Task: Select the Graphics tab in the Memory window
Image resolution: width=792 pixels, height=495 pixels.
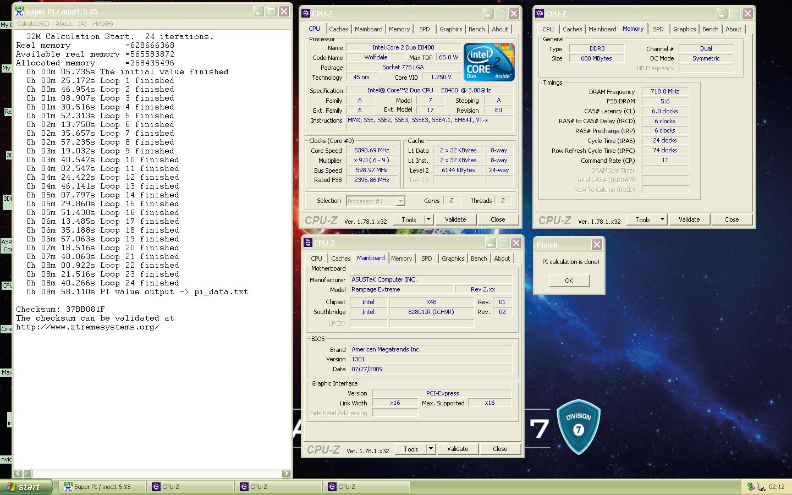Action: 685,29
